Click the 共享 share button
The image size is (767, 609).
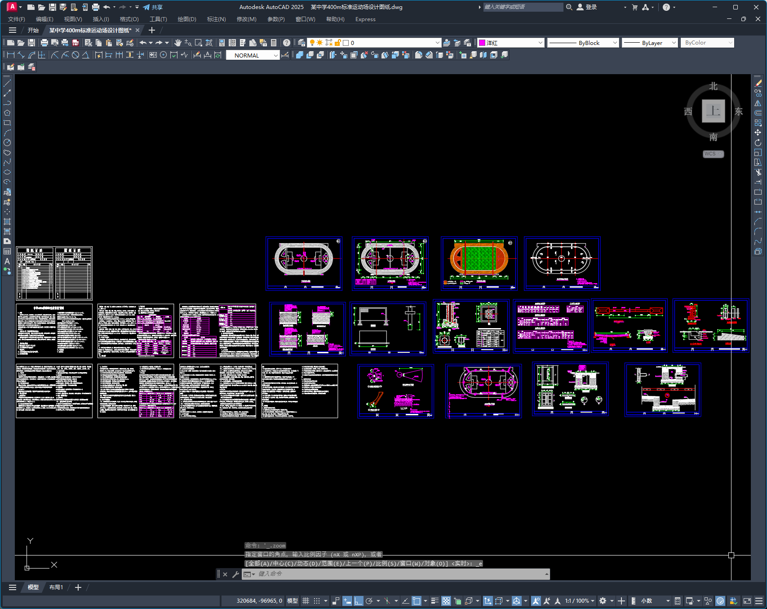pos(153,7)
